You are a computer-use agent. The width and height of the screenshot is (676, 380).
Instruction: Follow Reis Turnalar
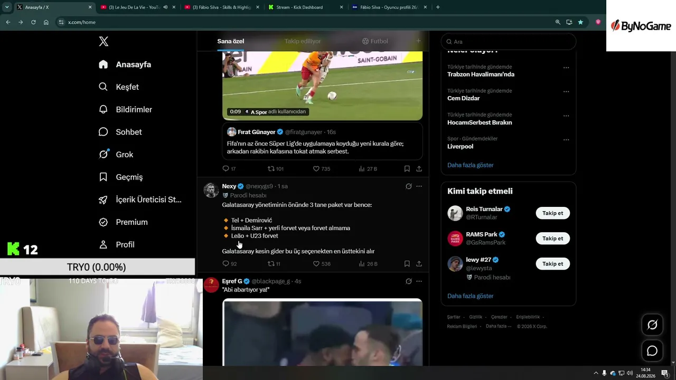pos(552,213)
